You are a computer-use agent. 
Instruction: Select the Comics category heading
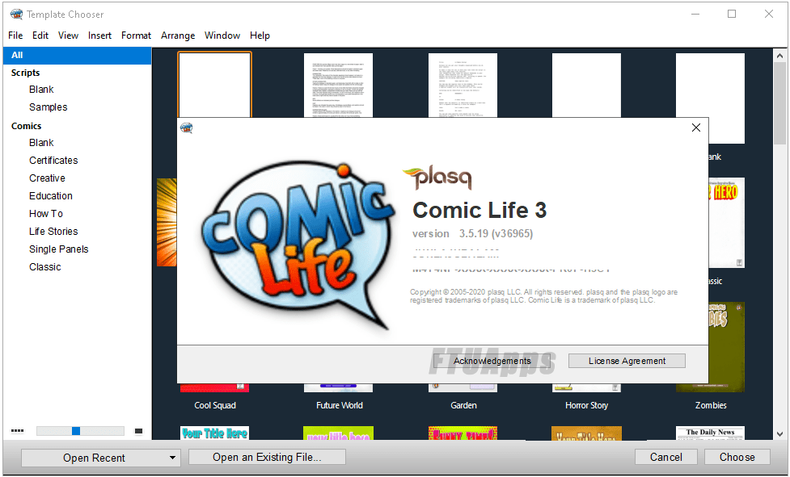coord(26,126)
